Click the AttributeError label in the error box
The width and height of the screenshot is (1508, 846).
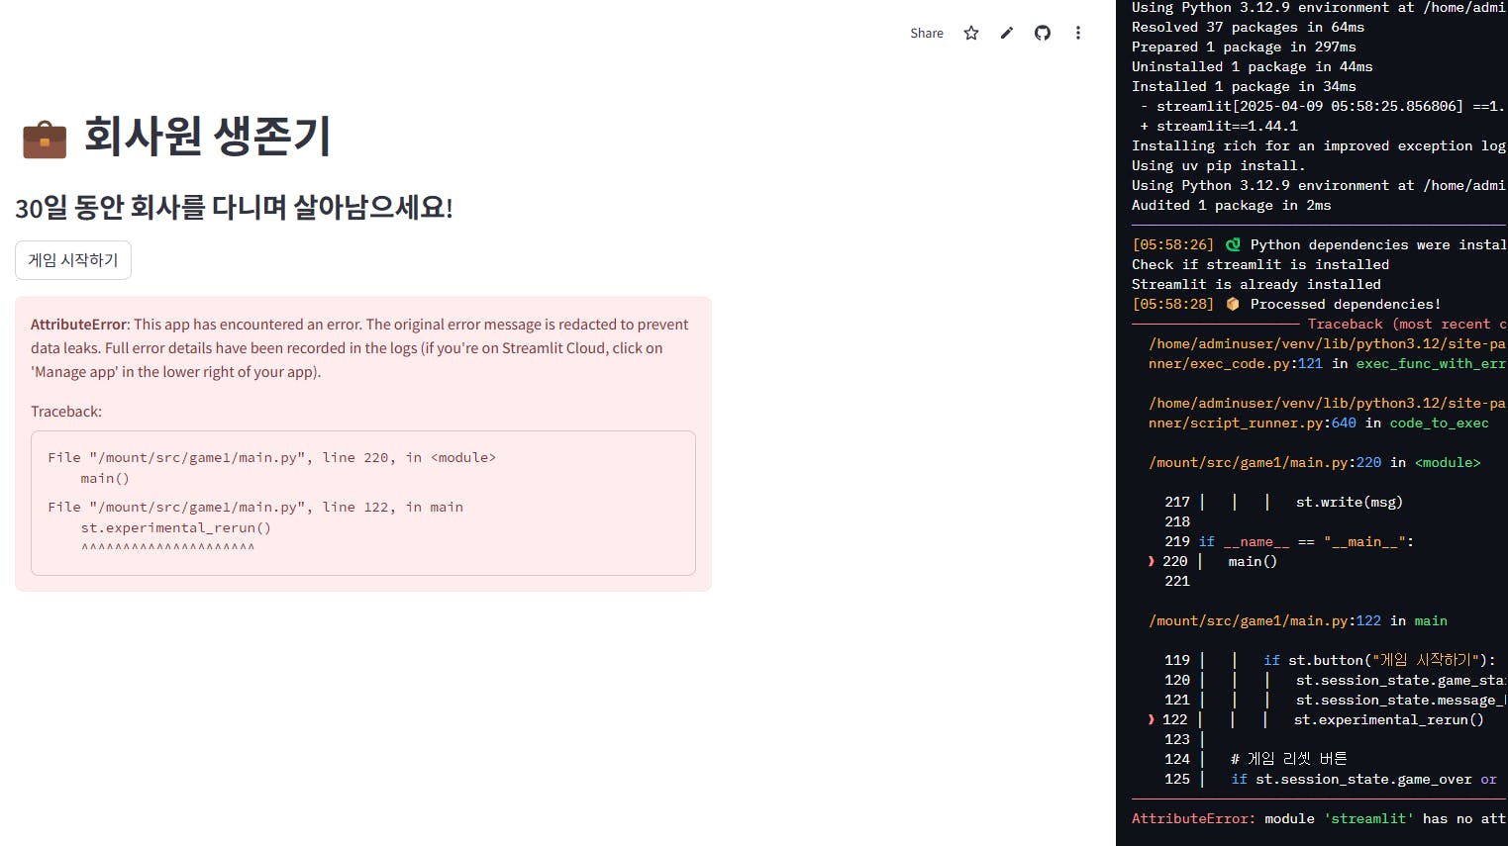pyautogui.click(x=79, y=325)
